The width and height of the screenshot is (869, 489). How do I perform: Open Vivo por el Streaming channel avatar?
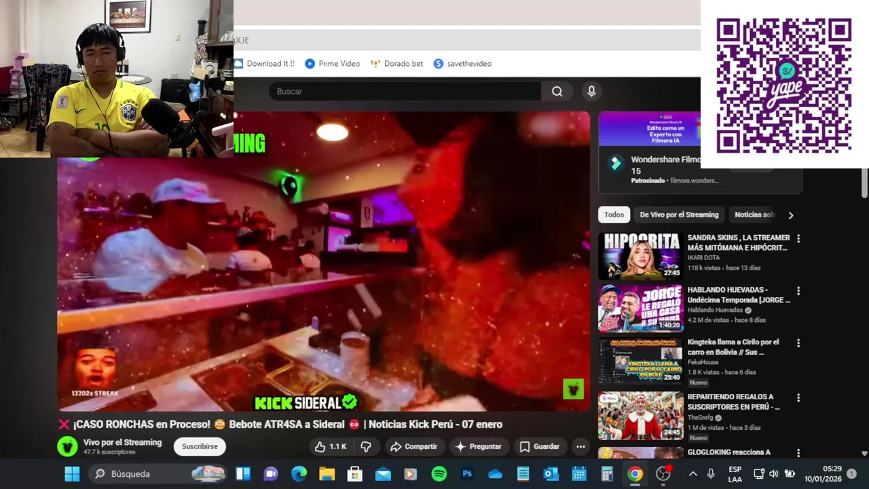point(67,446)
